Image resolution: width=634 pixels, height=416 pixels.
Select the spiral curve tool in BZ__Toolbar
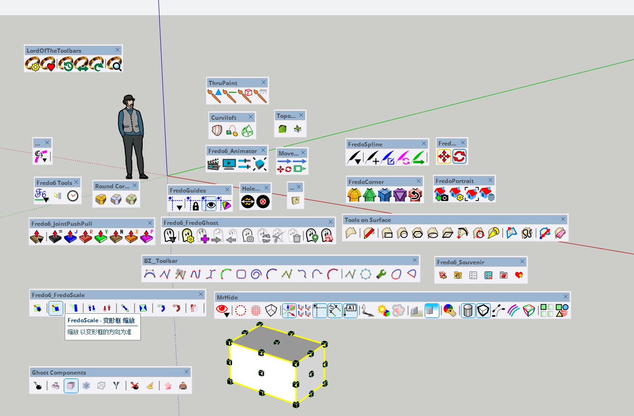click(x=256, y=274)
